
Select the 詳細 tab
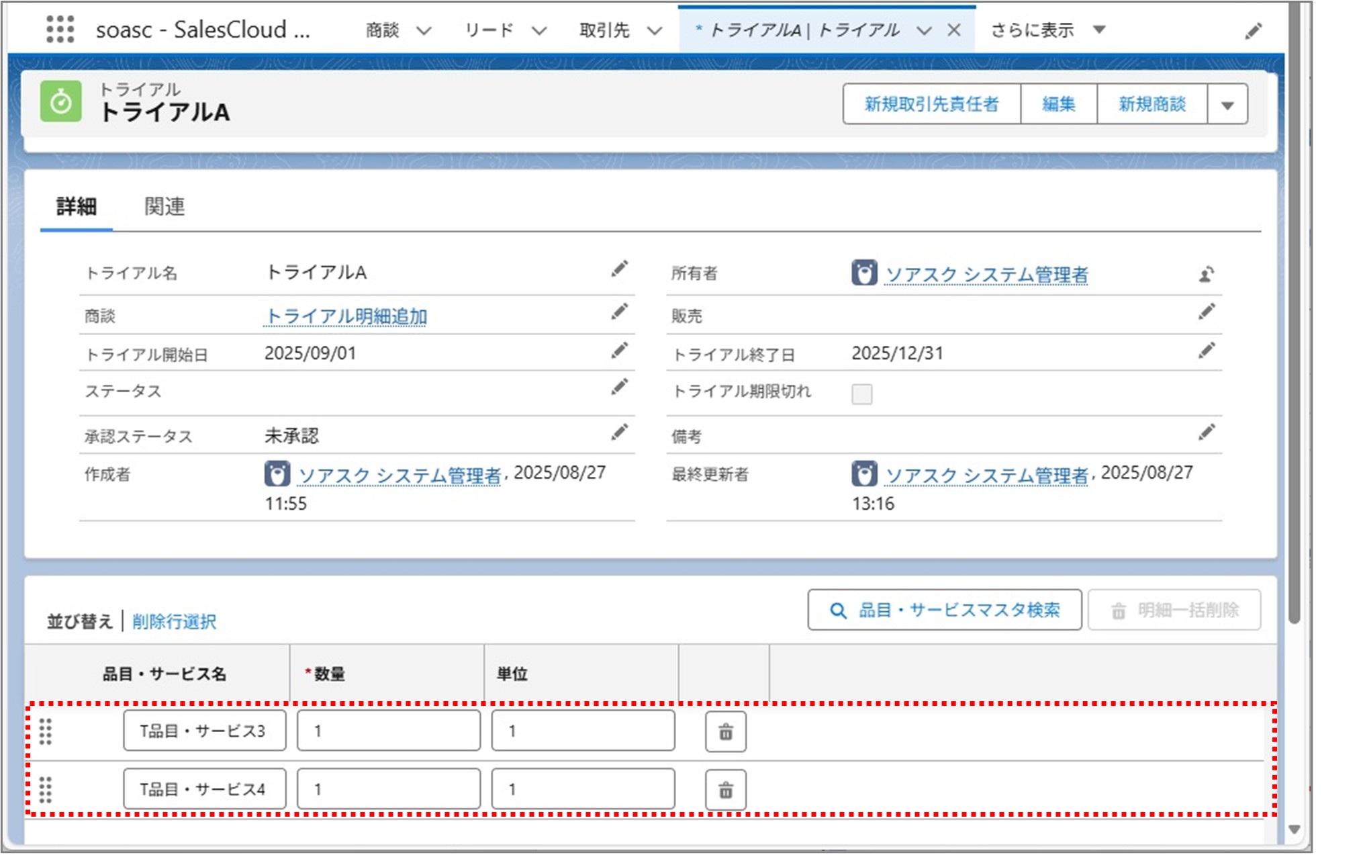(x=78, y=207)
